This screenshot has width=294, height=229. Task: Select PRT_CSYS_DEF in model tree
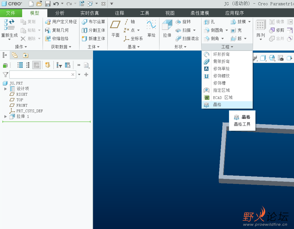click(26, 111)
